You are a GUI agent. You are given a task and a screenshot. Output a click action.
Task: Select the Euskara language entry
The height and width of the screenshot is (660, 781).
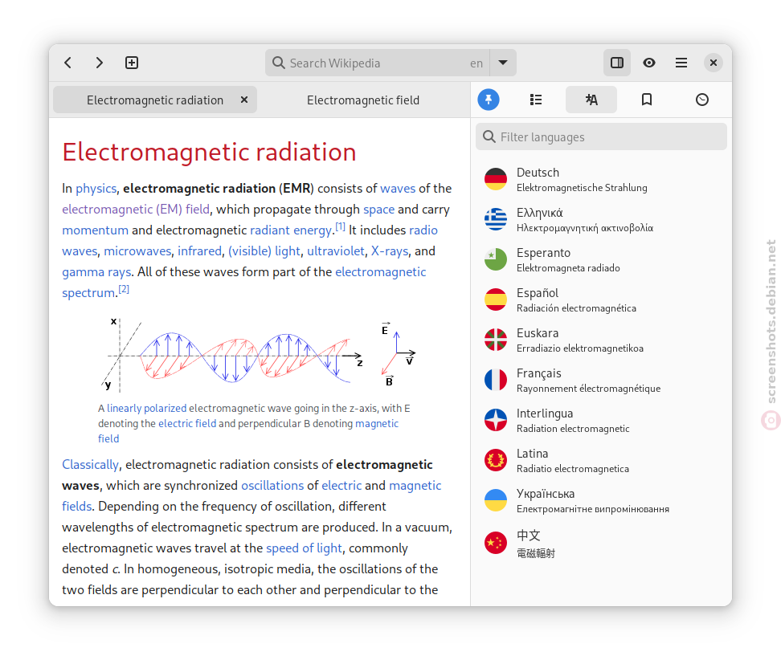point(601,340)
